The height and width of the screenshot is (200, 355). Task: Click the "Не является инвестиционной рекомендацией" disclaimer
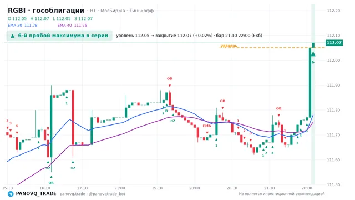coord(282,194)
